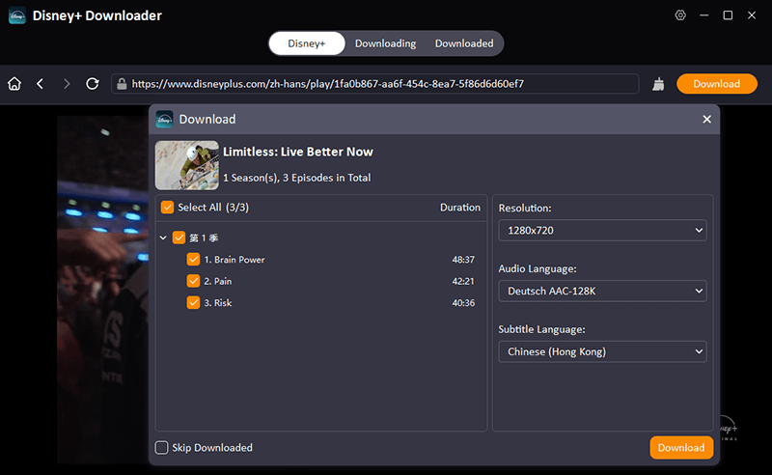Image resolution: width=772 pixels, height=475 pixels.
Task: Click the URL address field
Action: pyautogui.click(x=375, y=84)
